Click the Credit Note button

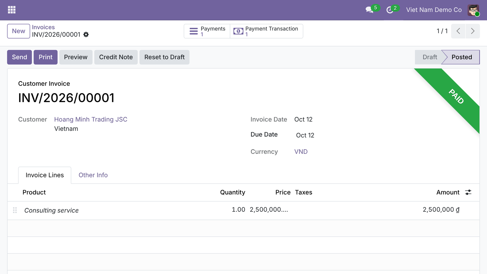point(116,57)
